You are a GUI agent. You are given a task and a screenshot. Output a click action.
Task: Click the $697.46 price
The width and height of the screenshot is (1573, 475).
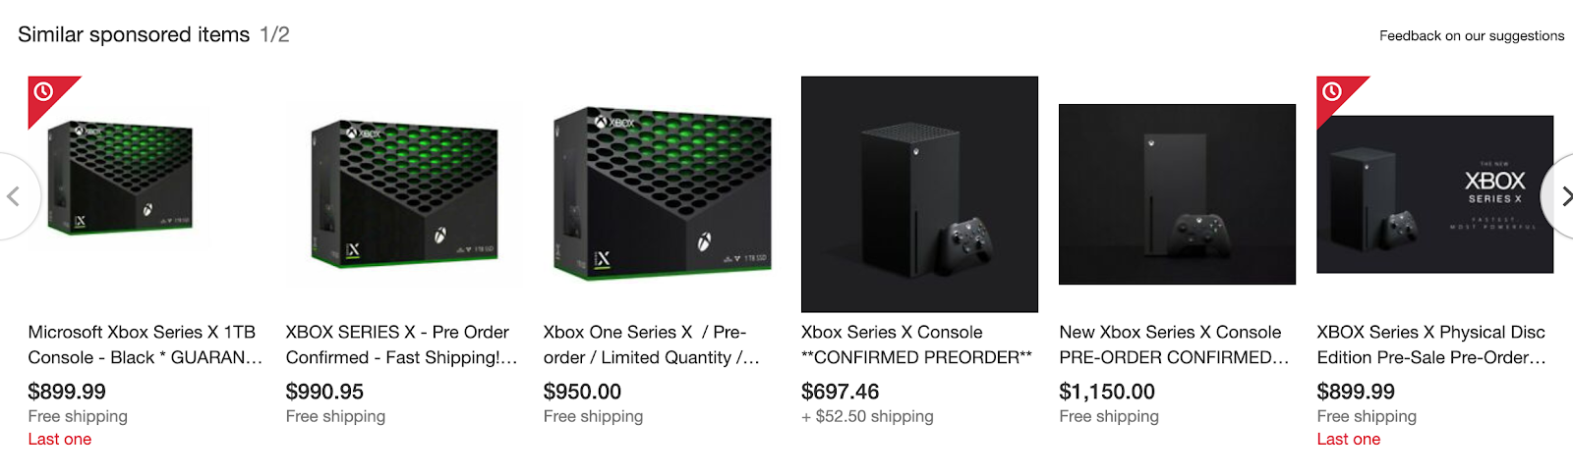tap(840, 392)
